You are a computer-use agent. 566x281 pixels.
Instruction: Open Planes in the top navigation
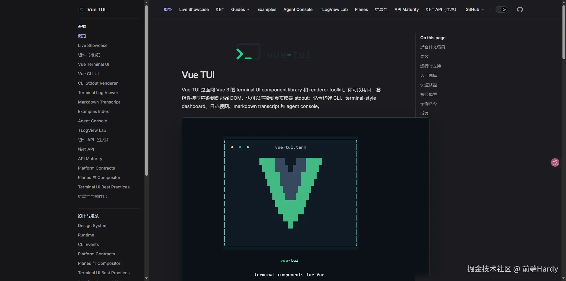click(361, 9)
